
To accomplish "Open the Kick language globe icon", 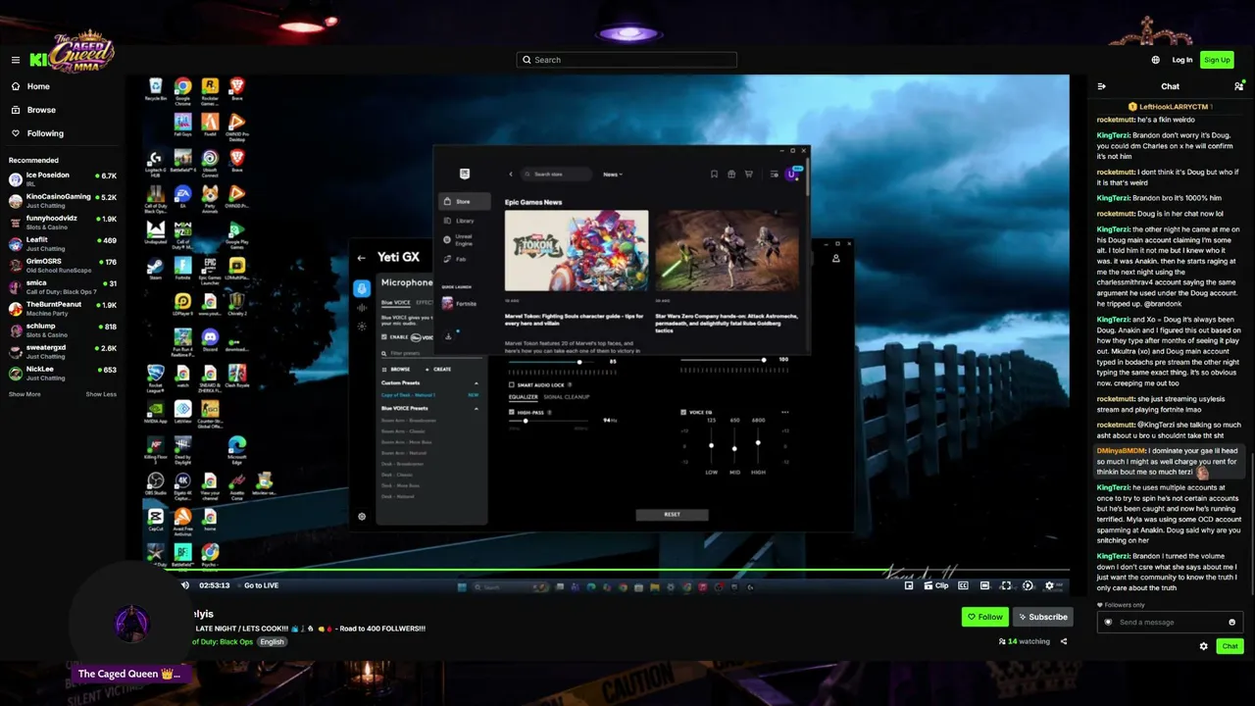I will point(1156,60).
